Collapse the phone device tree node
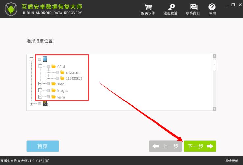This screenshot has height=165, width=243. click(32, 59)
